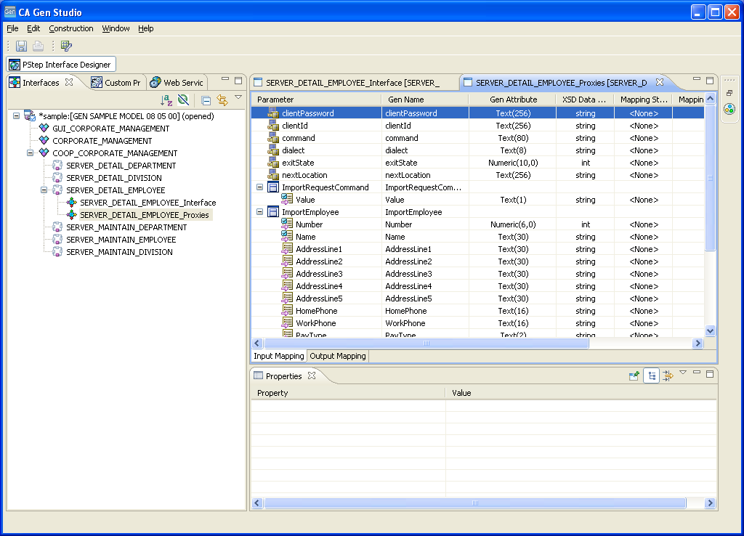Click the Gen Attribute column header
The width and height of the screenshot is (744, 536).
pyautogui.click(x=513, y=100)
